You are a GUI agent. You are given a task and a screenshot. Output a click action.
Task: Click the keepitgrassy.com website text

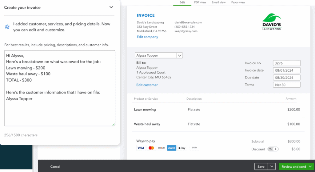coord(186,31)
